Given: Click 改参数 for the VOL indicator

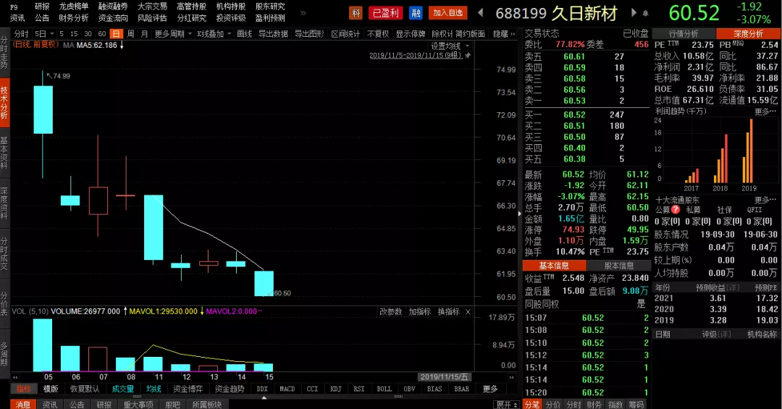Looking at the screenshot, I should click(x=390, y=312).
